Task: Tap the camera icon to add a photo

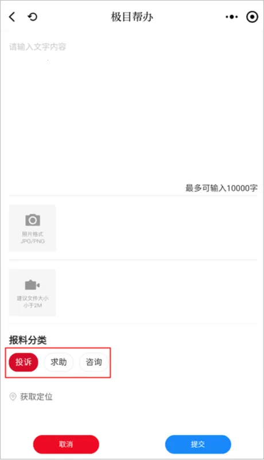Action: [33, 220]
